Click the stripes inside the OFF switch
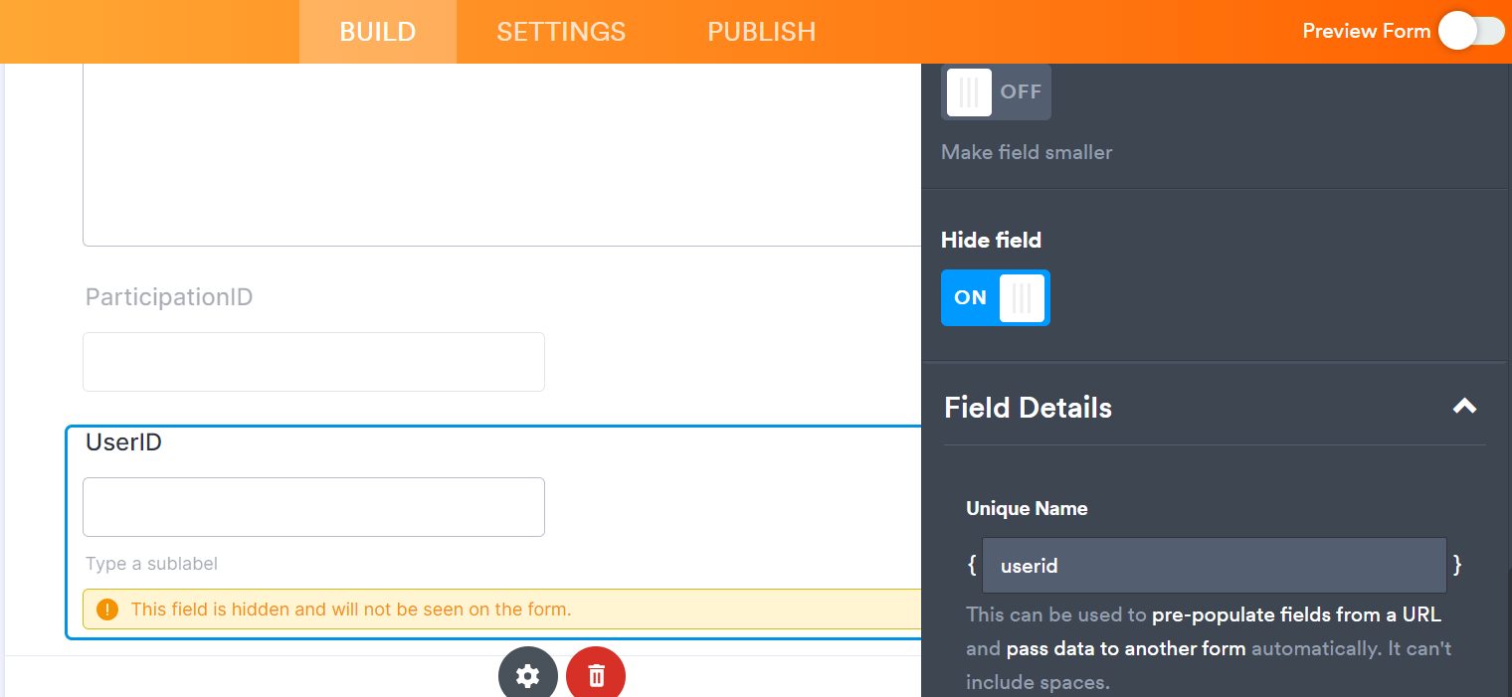This screenshot has width=1512, height=697. [x=968, y=91]
